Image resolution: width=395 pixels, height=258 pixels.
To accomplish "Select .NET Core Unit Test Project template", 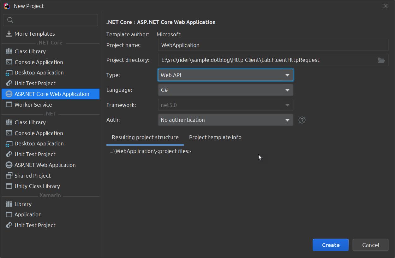I will [51, 83].
